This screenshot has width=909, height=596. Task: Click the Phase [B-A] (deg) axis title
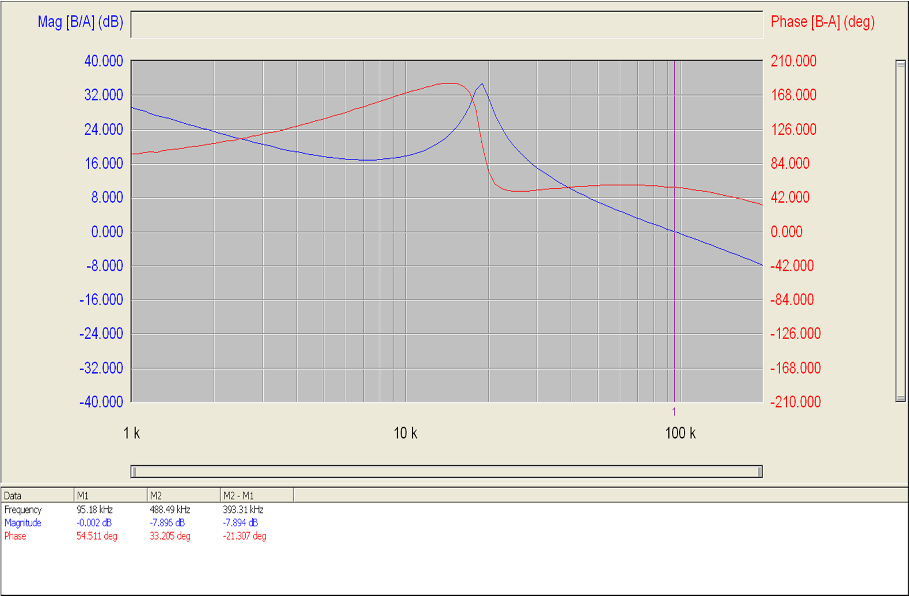pos(823,22)
